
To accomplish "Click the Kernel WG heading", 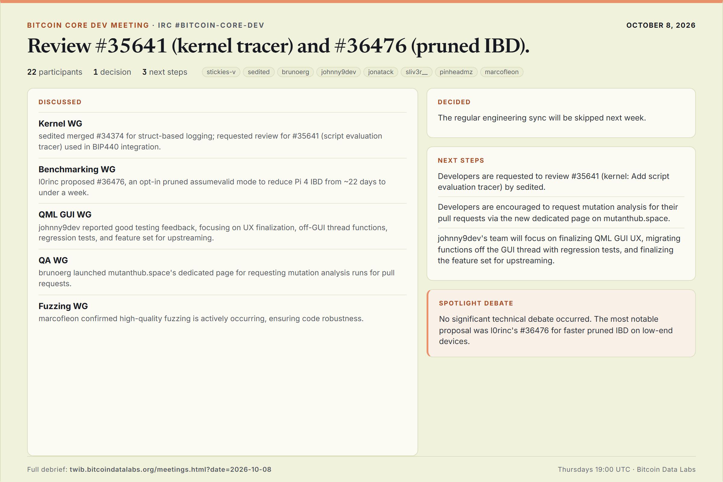I will [x=60, y=124].
